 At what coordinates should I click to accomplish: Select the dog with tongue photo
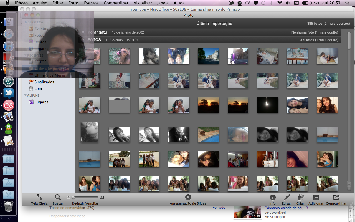119,56
